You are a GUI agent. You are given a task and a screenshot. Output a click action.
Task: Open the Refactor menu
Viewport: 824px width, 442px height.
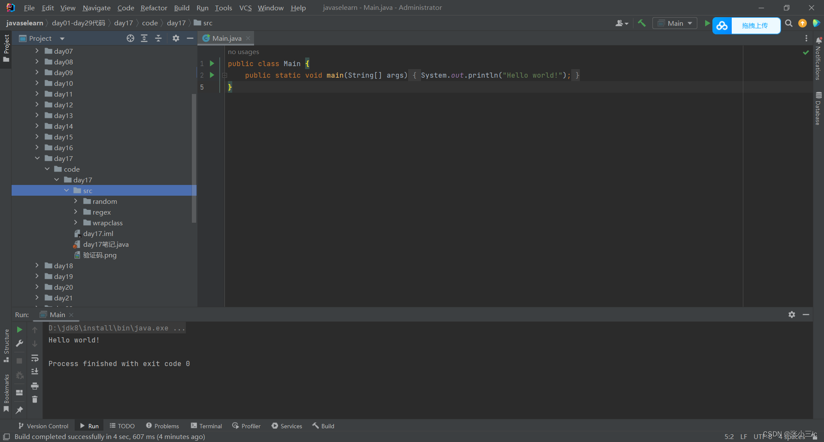154,8
